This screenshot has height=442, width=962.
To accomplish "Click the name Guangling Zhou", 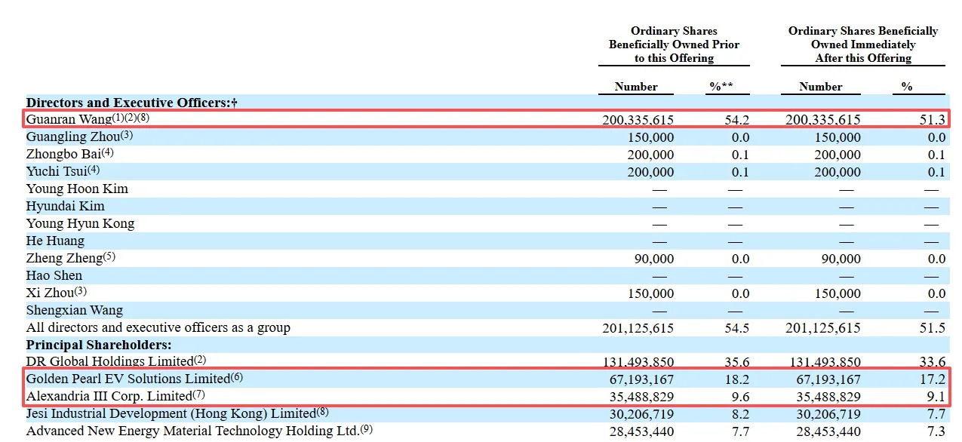I will pyautogui.click(x=72, y=137).
